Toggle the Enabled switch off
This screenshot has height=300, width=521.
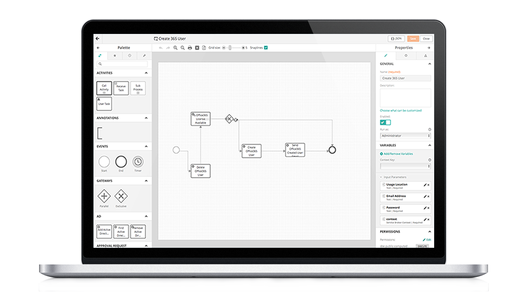385,123
